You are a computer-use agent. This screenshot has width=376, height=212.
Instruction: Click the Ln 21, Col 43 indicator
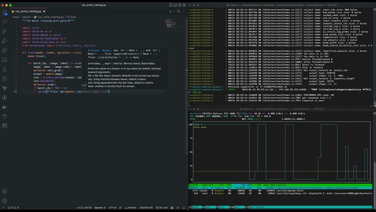click(84, 208)
